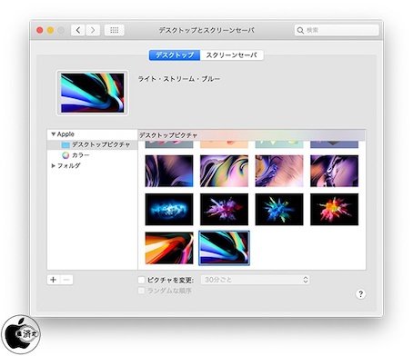Viewport: 413px width, 356px height.
Task: Select the selected blue light stream thumbnail
Action: pyautogui.click(x=224, y=248)
